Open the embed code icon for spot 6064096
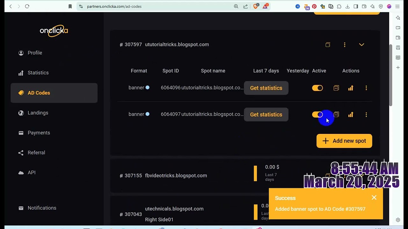The width and height of the screenshot is (408, 229). (336, 88)
